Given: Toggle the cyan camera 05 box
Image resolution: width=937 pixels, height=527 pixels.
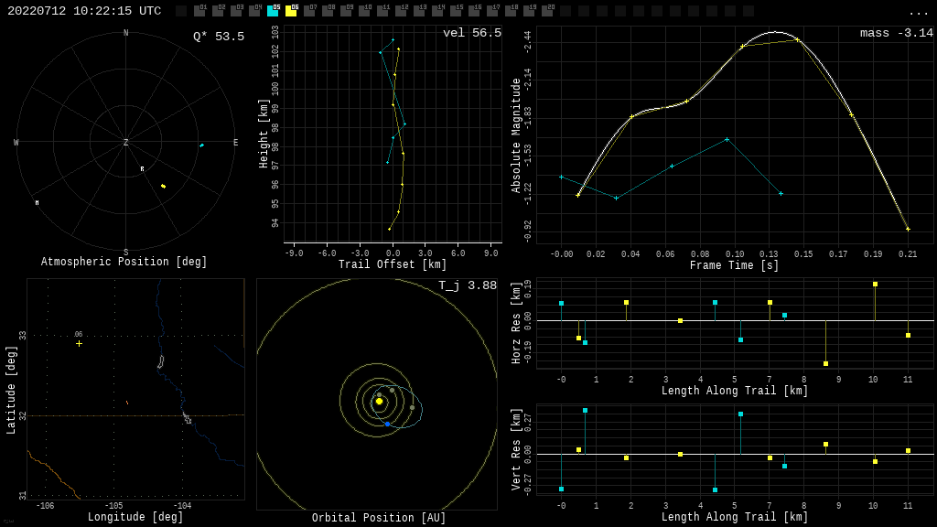Looking at the screenshot, I should 273,11.
